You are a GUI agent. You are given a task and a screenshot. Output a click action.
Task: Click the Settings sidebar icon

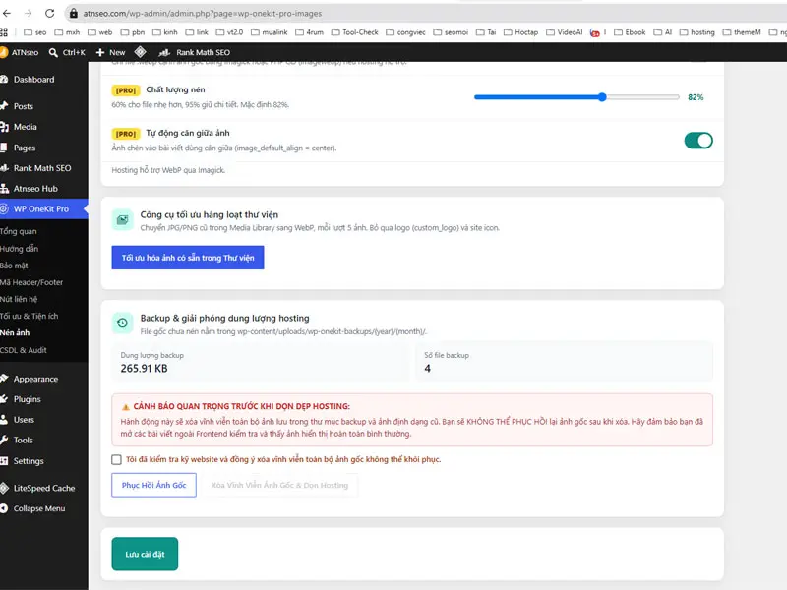click(4, 460)
